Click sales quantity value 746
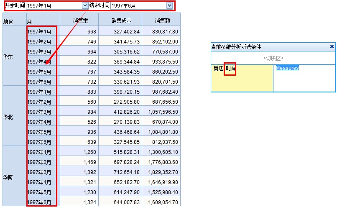The width and height of the screenshot is (337, 207). pyautogui.click(x=92, y=42)
